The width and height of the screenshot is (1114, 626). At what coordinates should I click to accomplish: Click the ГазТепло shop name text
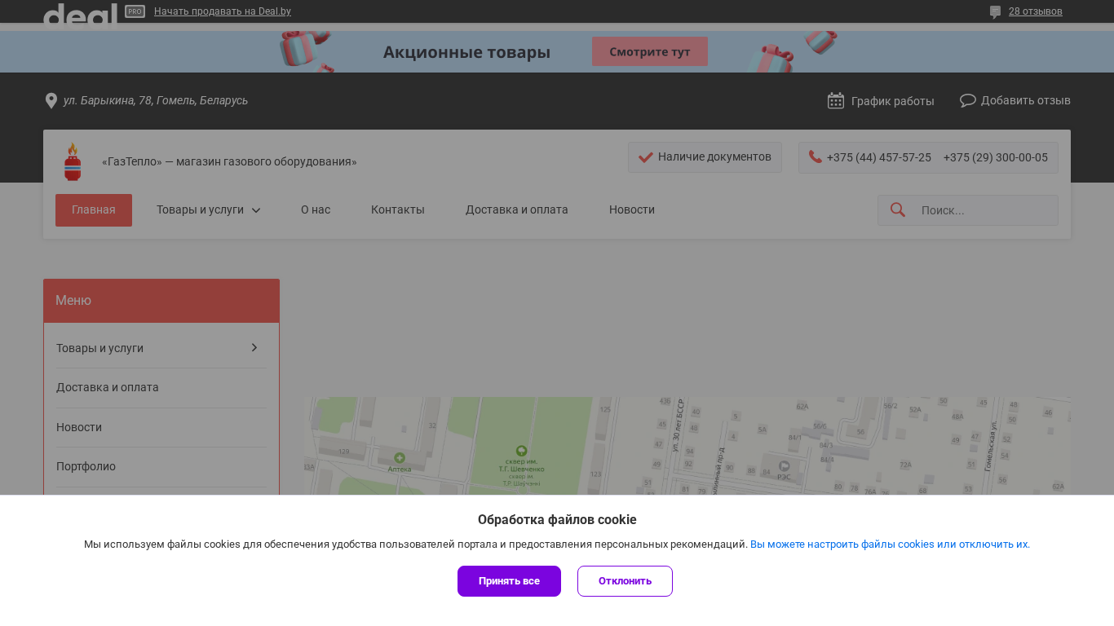(x=229, y=161)
